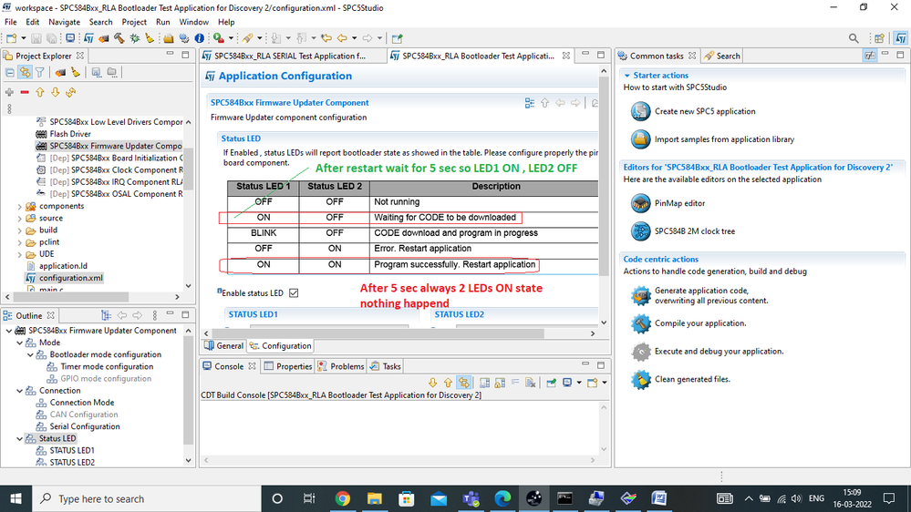Viewport: 911px width, 512px height.
Task: Click the Create new SPC5 application icon
Action: 640,111
